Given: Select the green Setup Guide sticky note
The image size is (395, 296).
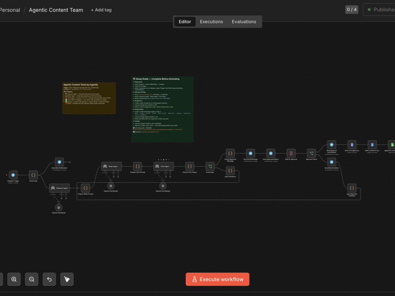Looking at the screenshot, I should tap(162, 109).
